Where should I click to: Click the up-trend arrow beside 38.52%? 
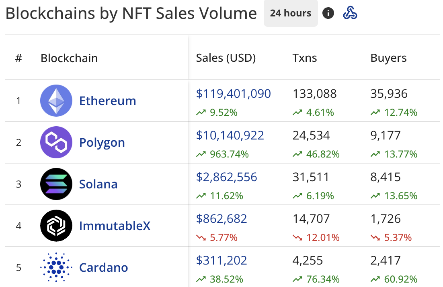tap(201, 279)
